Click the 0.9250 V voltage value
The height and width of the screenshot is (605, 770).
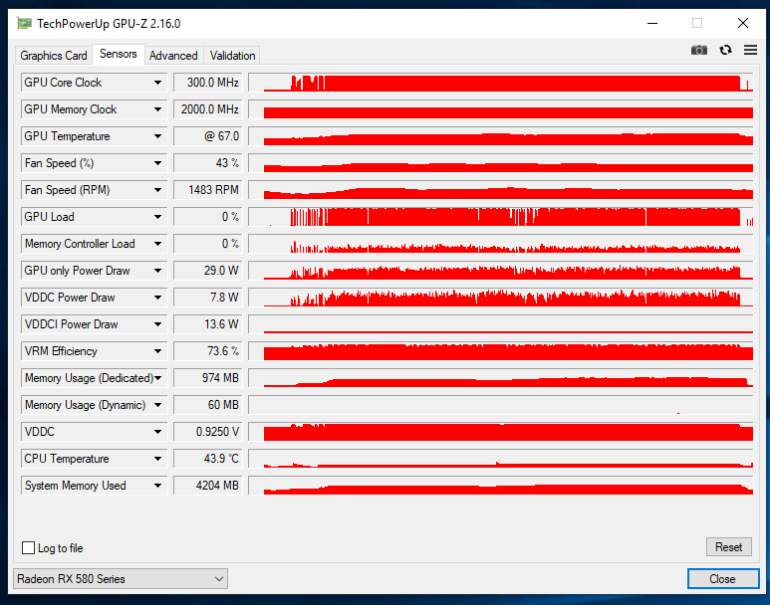(208, 432)
